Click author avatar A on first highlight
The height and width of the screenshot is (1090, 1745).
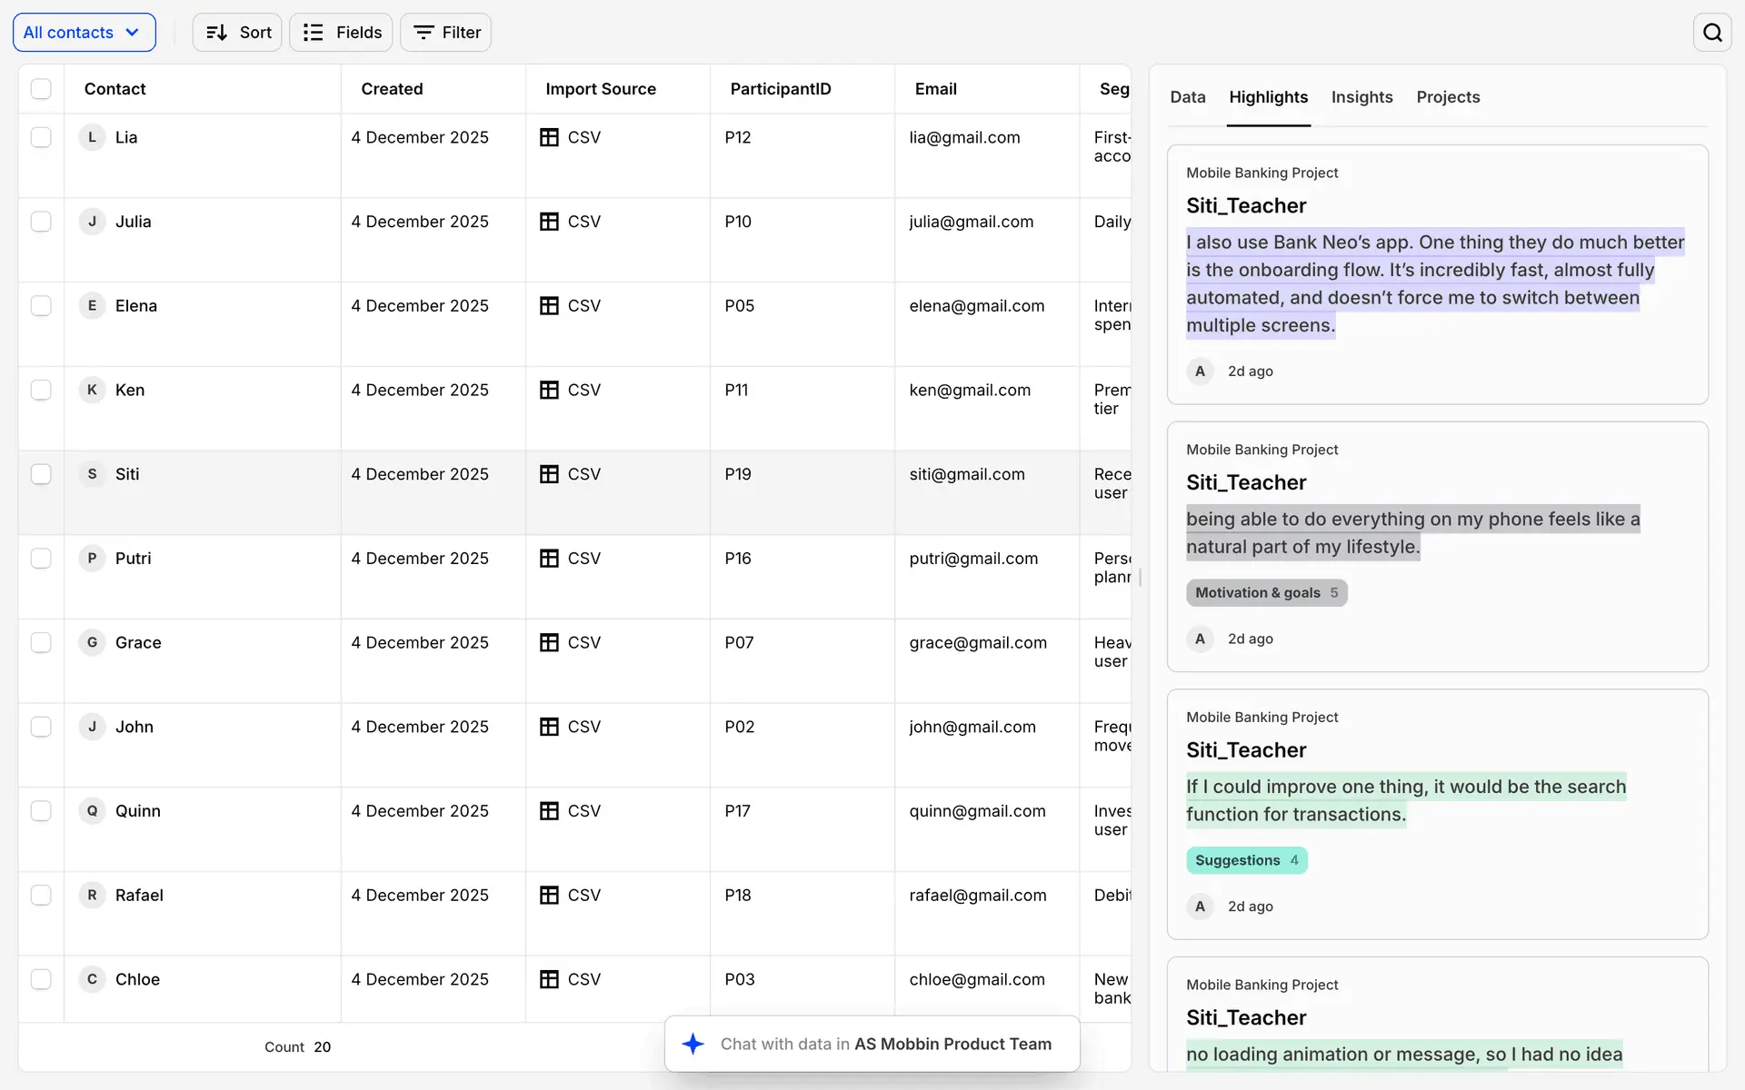click(x=1200, y=372)
